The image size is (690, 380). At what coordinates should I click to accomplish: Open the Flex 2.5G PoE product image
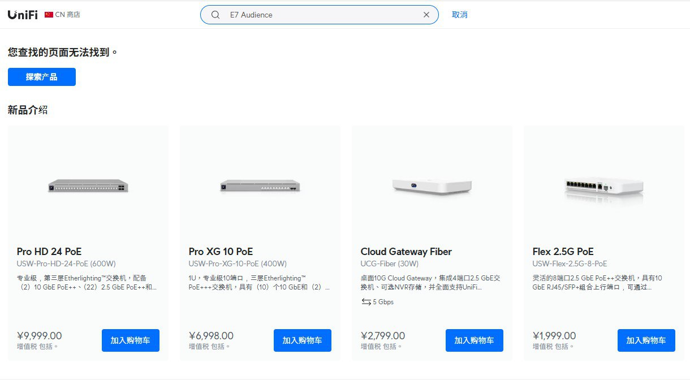click(604, 185)
